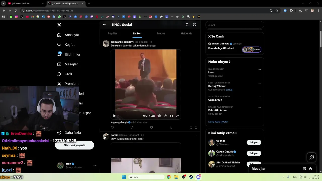Open more options on Samir post
This screenshot has height=181, width=322.
click(196, 135)
